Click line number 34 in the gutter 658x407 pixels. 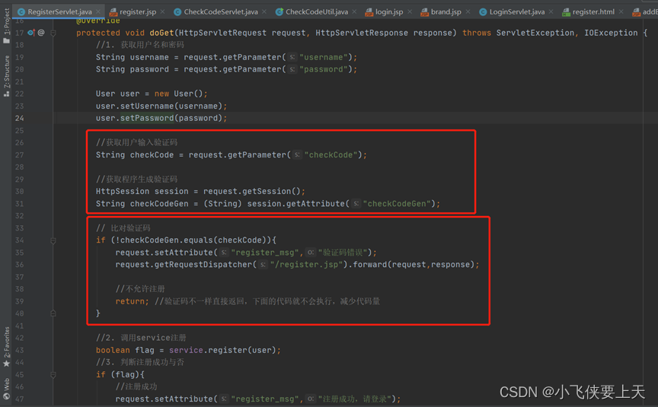[x=19, y=240]
